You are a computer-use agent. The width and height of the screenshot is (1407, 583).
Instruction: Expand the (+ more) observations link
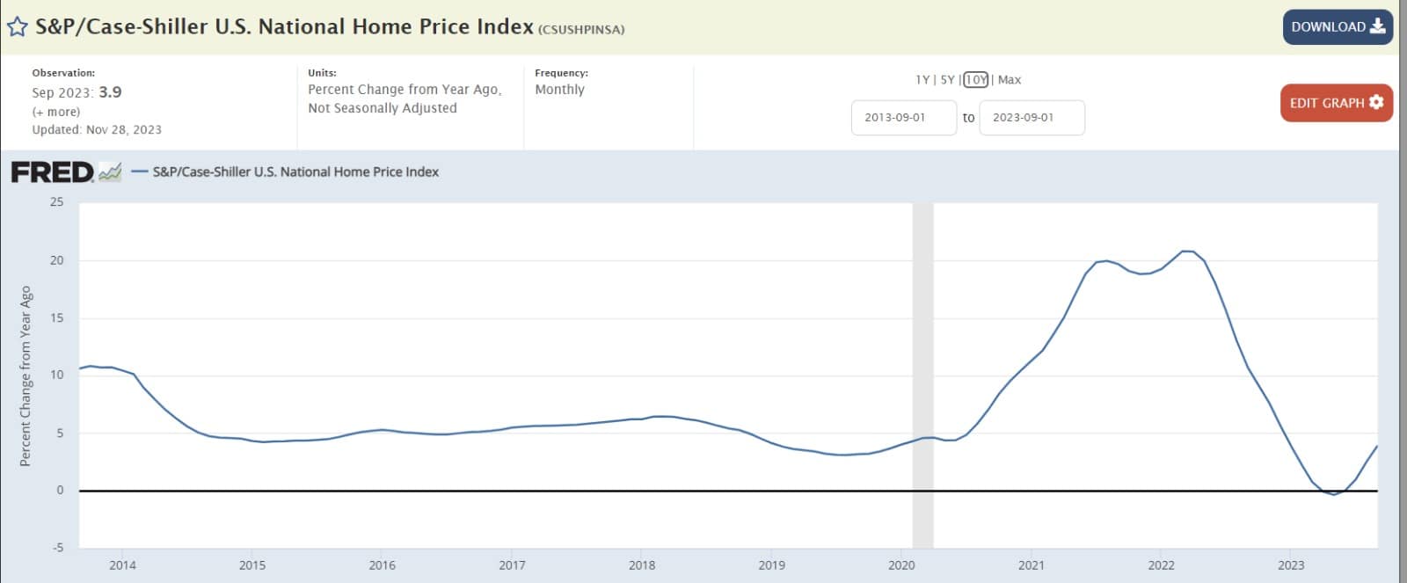[56, 112]
